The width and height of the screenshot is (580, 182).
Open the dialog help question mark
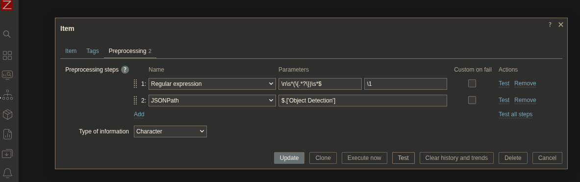tap(550, 25)
